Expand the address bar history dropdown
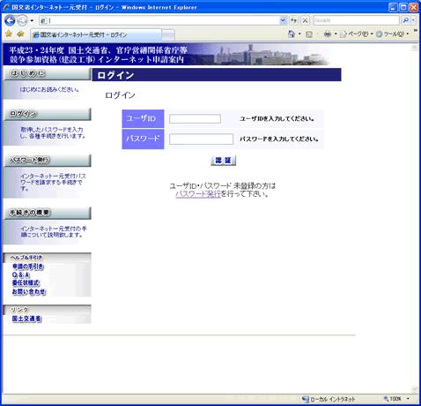The width and height of the screenshot is (421, 406). coord(283,20)
